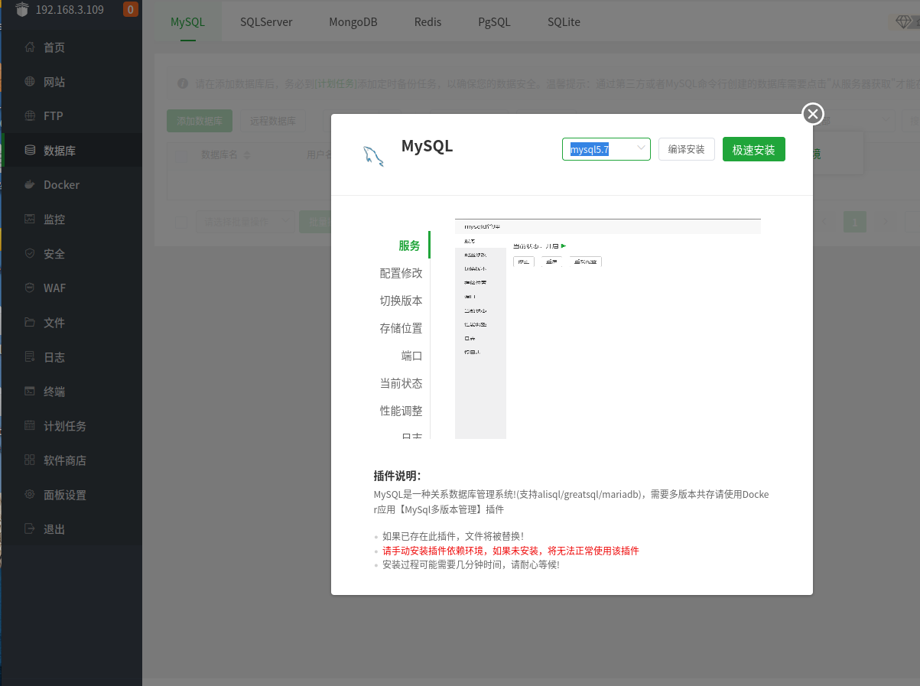Click the 网站 globe icon in sidebar

[x=30, y=82]
